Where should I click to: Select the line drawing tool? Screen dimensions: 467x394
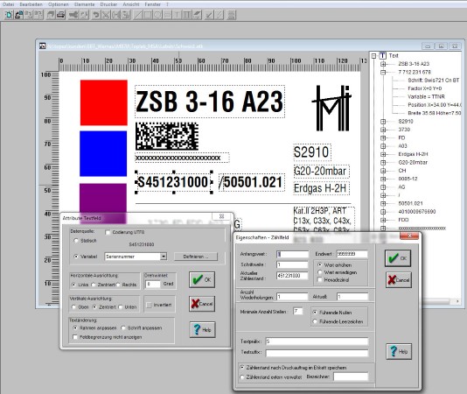[137, 15]
